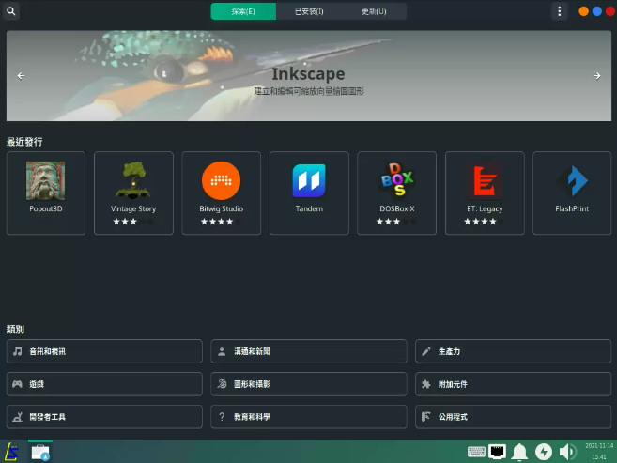Click the question mark education icon

pos(222,417)
